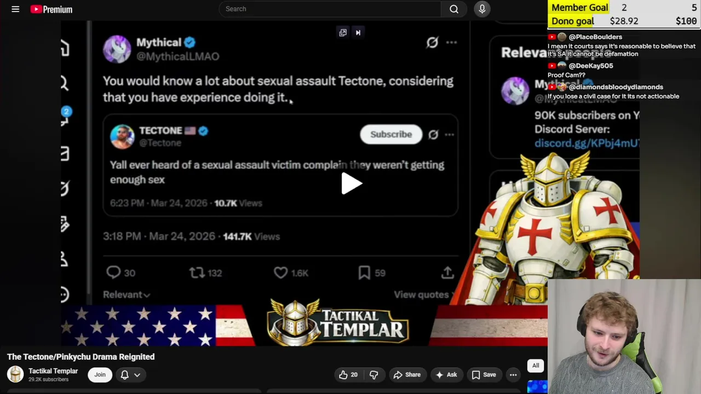
Task: Click the magnifier search button
Action: [454, 9]
